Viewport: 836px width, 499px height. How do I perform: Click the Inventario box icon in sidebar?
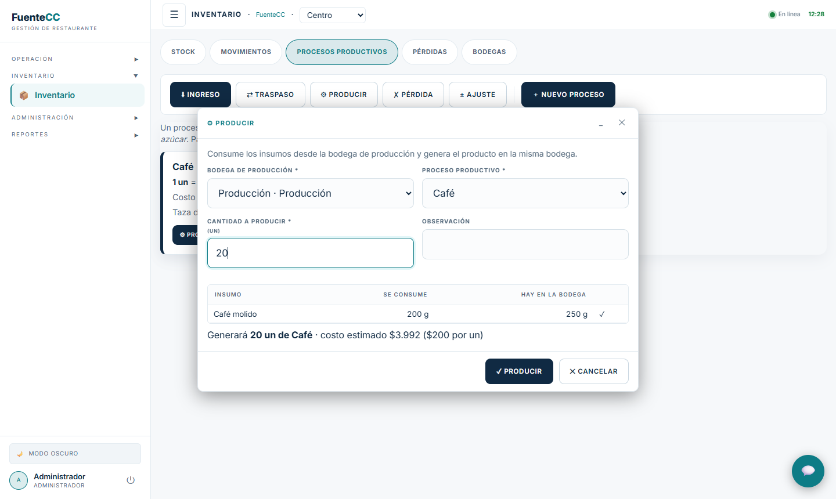[24, 95]
